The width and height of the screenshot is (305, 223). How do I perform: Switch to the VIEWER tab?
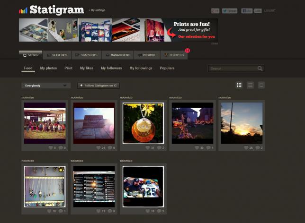click(x=30, y=55)
